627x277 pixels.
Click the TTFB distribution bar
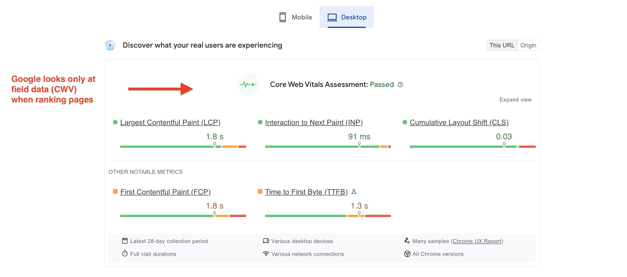point(328,216)
